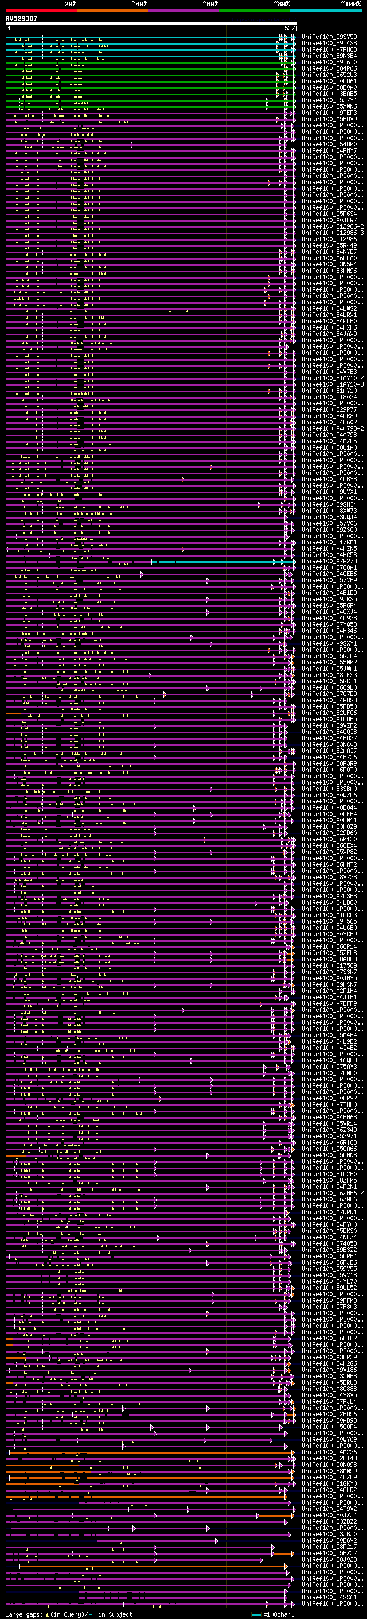This screenshot has width=367, height=1619.
Task: Open the UniRef100_B4Q602 label
Action: (x=329, y=422)
